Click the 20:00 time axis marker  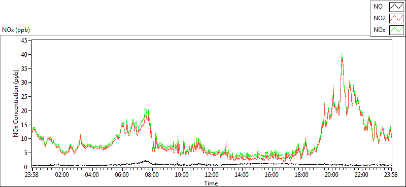coord(331,174)
